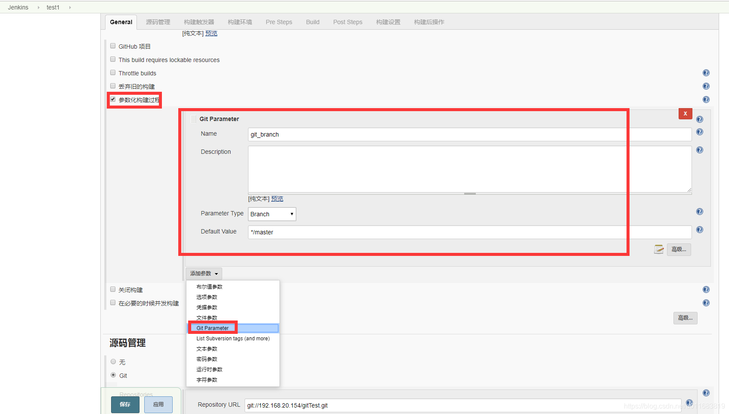Choose 字符参数 from menu
The image size is (729, 414).
point(233,380)
